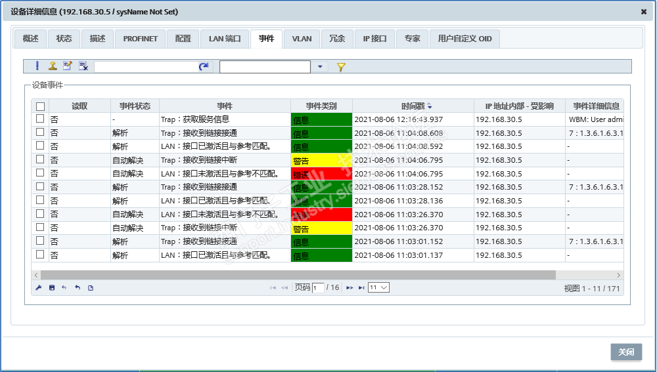Viewport: 657px width, 372px height.
Task: Click the first text input in toolbar
Action: pyautogui.click(x=147, y=66)
